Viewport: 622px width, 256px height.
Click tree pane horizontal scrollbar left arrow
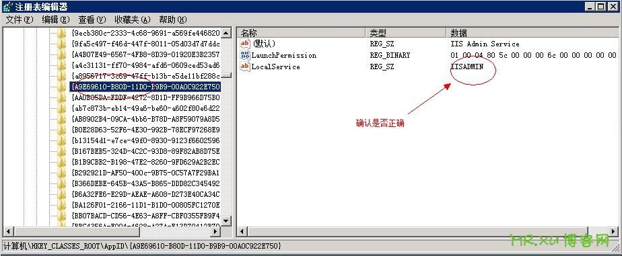tap(7, 231)
